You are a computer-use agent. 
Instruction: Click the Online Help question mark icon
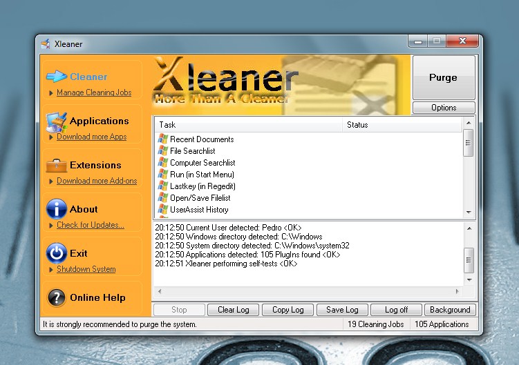coord(56,297)
